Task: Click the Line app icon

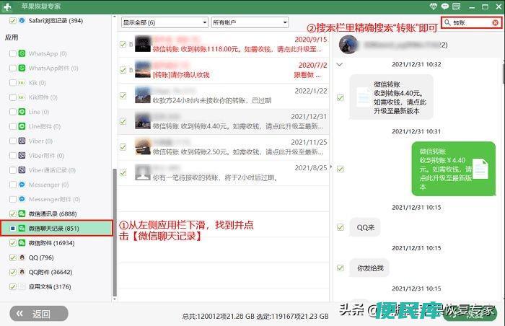Action: point(22,112)
